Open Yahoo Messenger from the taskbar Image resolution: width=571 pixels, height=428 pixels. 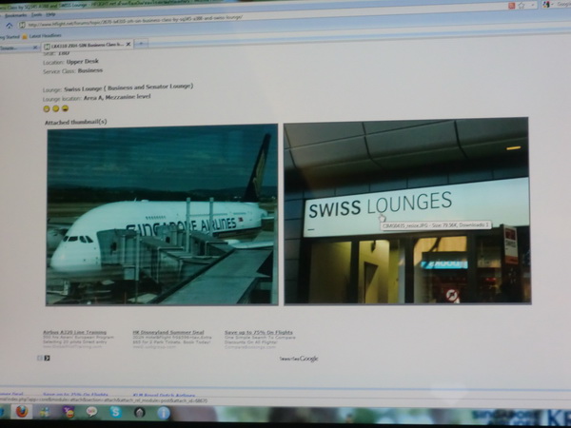click(69, 412)
